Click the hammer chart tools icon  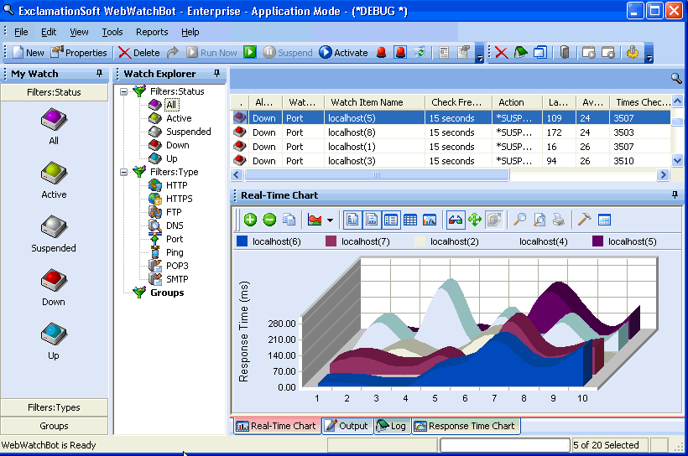(x=585, y=220)
